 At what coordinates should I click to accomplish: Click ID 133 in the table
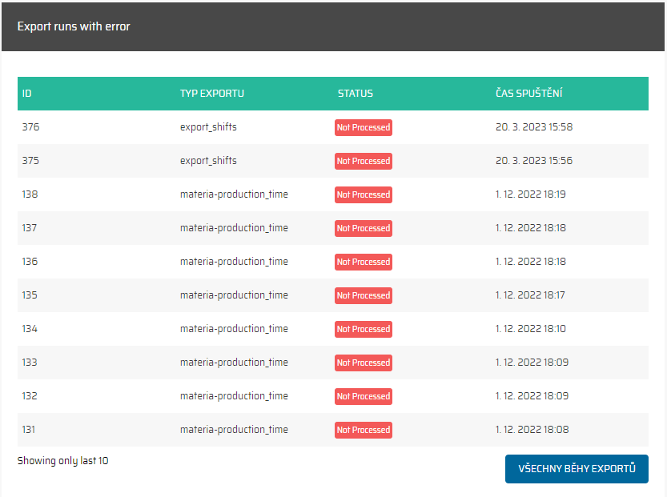coord(30,363)
